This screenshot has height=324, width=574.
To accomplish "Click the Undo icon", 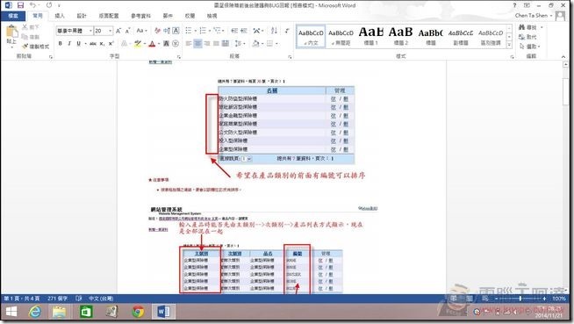I will tap(32, 5).
